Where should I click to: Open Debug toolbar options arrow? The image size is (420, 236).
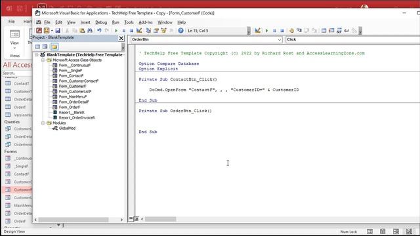point(360,31)
